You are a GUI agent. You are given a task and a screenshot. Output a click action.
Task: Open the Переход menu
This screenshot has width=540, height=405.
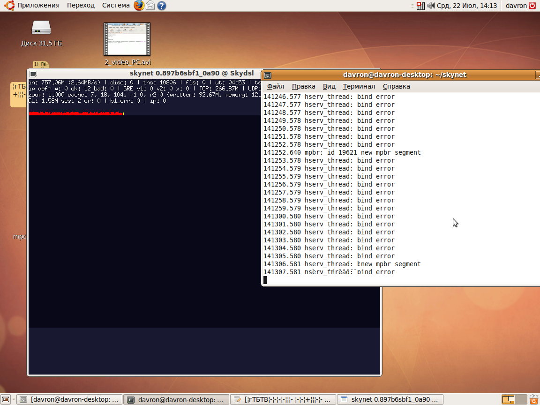81,6
